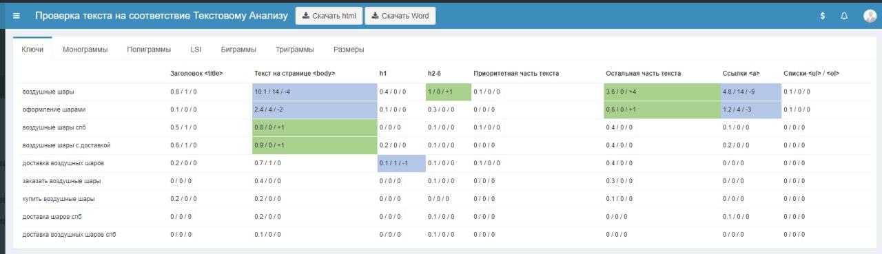Click the Списки <ul> / <ol> header
This screenshot has height=254, width=882.
click(x=811, y=73)
